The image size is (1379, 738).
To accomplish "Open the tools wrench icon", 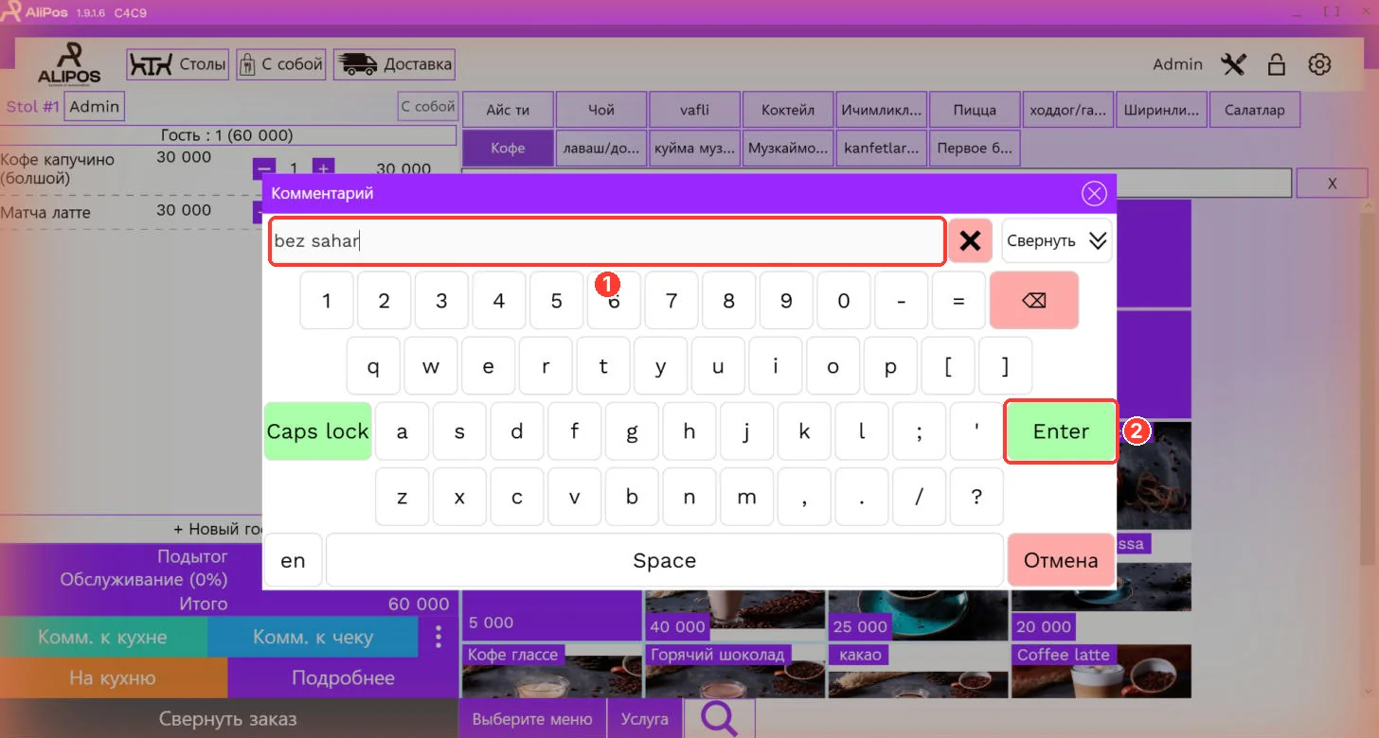I will (1234, 64).
